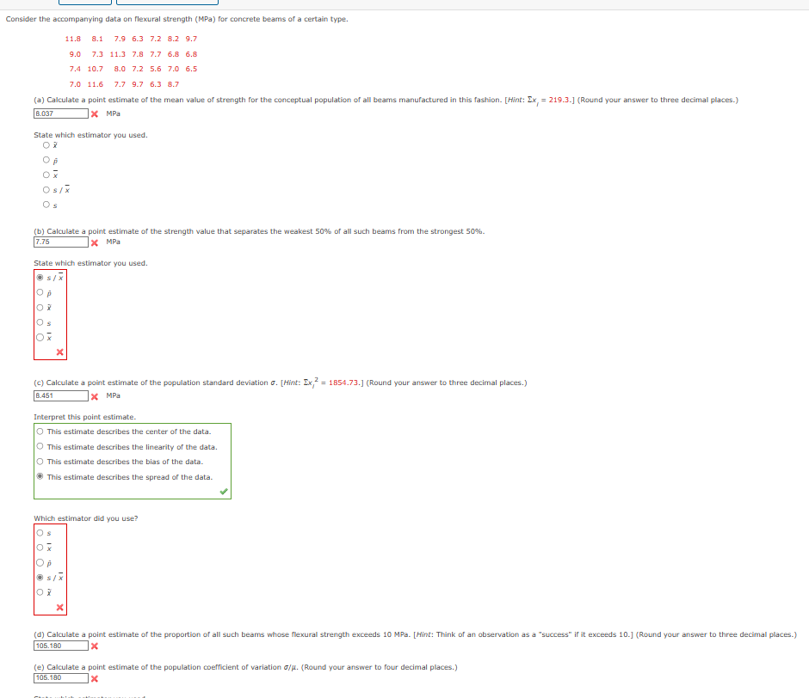The width and height of the screenshot is (809, 698).
Task: Click the data value 11.8
Action: coord(73,39)
